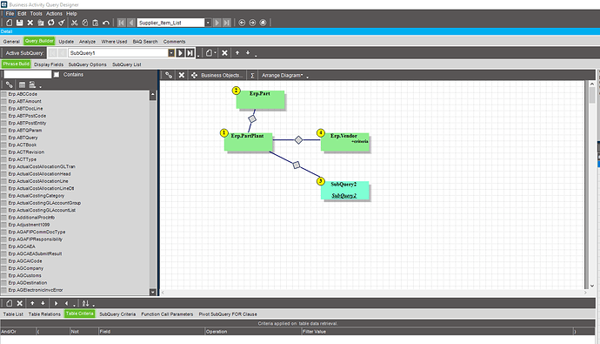The height and width of the screenshot is (344, 600).
Task: Switch to the Display Fields tab
Action: click(49, 64)
